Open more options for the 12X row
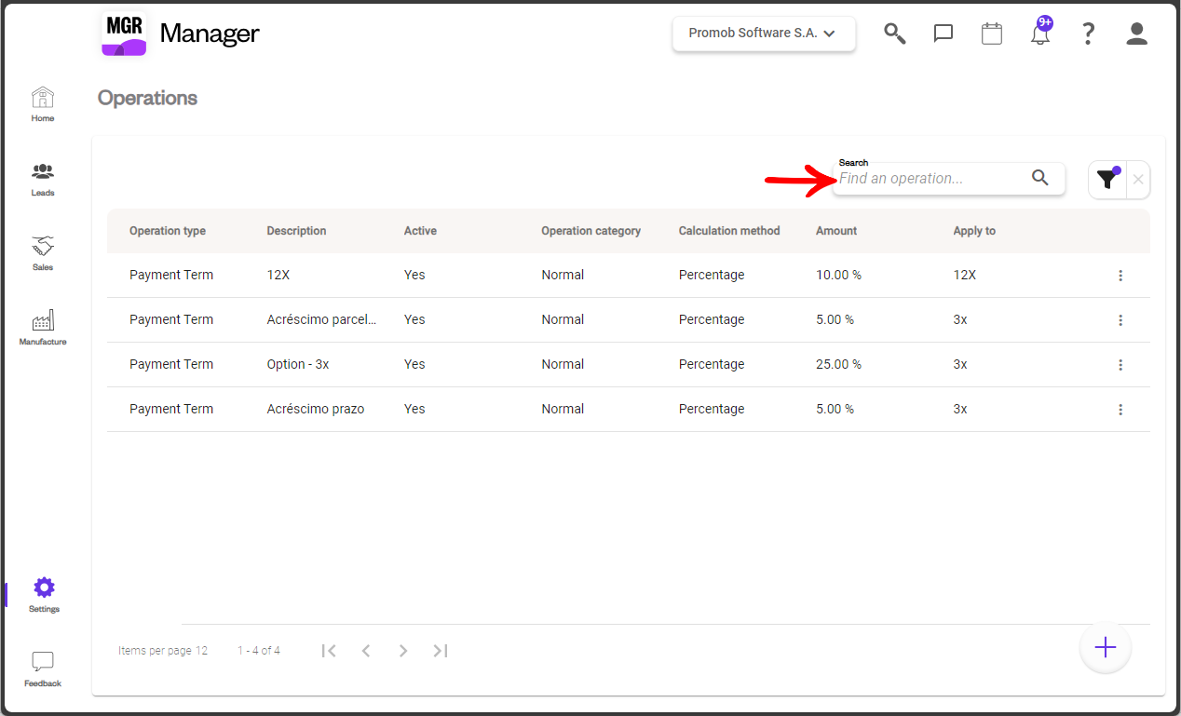This screenshot has width=1181, height=716. 1120,276
